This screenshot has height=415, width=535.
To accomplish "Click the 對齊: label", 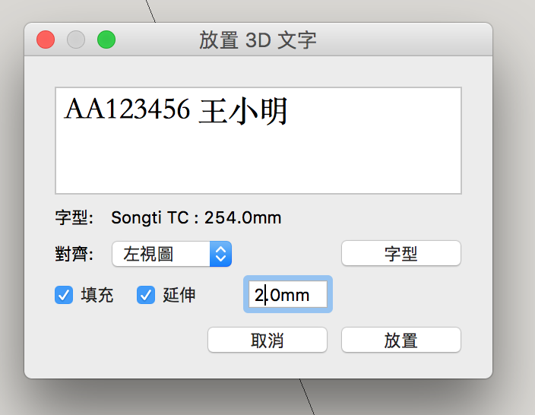I will point(74,254).
